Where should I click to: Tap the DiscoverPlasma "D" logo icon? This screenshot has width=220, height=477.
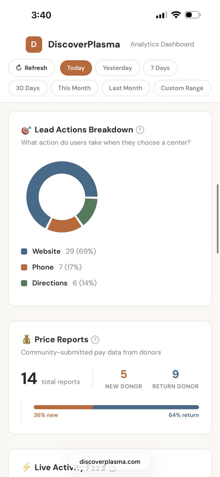point(34,45)
